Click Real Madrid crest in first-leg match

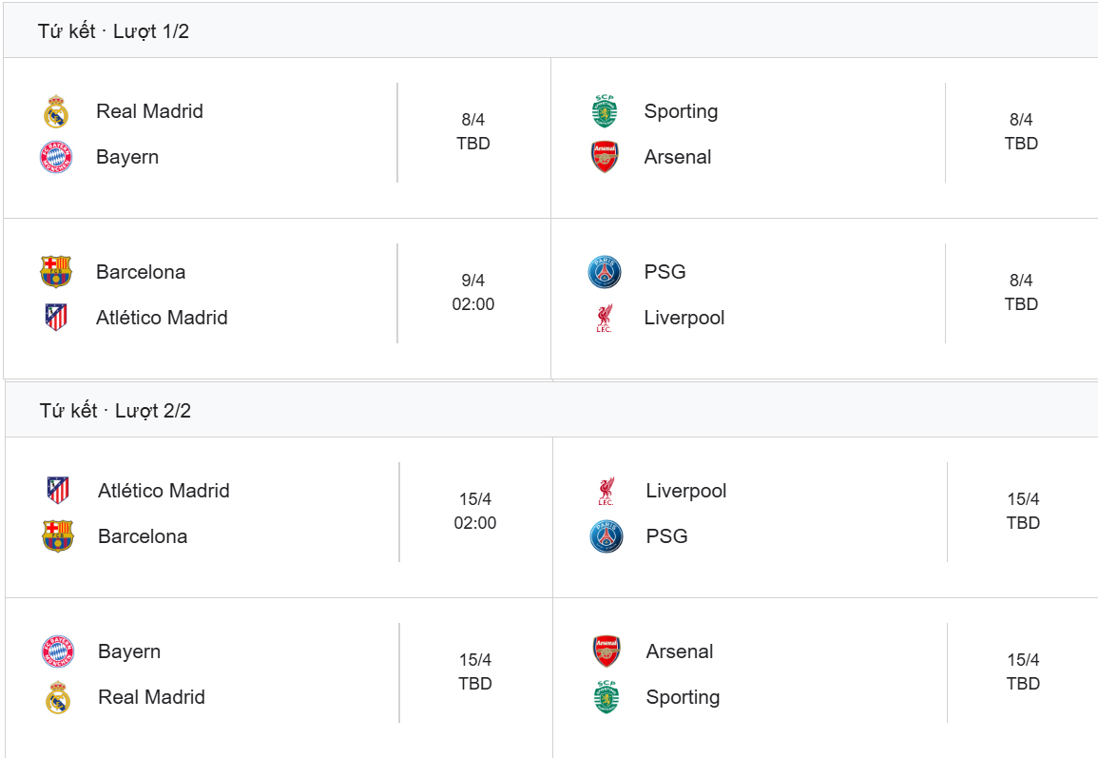(56, 112)
